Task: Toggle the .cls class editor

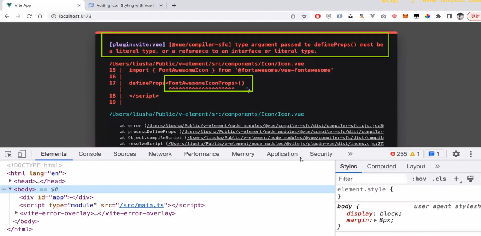Action: pos(439,179)
